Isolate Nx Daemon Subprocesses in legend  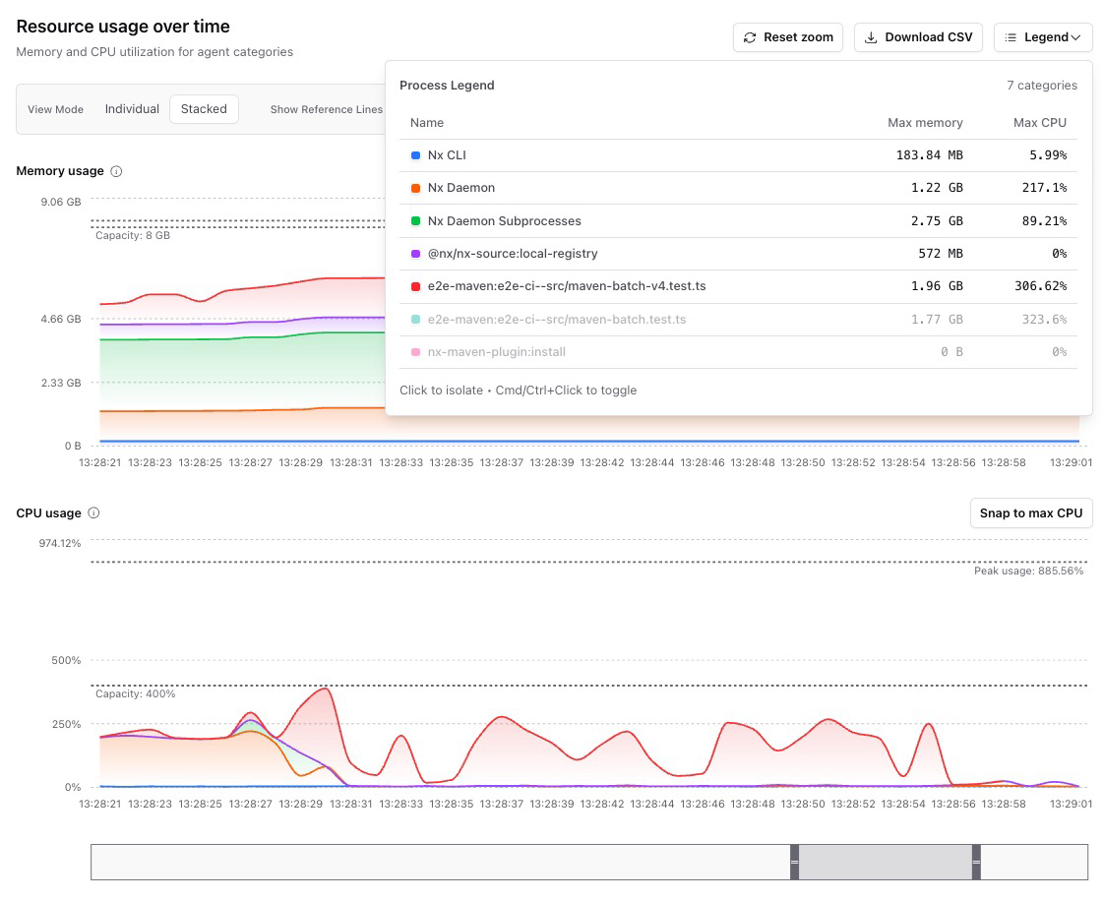[504, 221]
